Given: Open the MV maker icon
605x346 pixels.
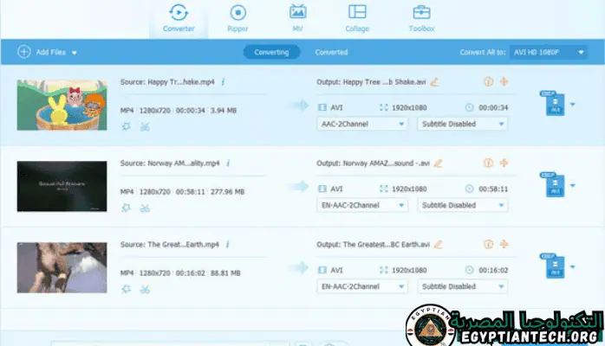Looking at the screenshot, I should tap(297, 18).
